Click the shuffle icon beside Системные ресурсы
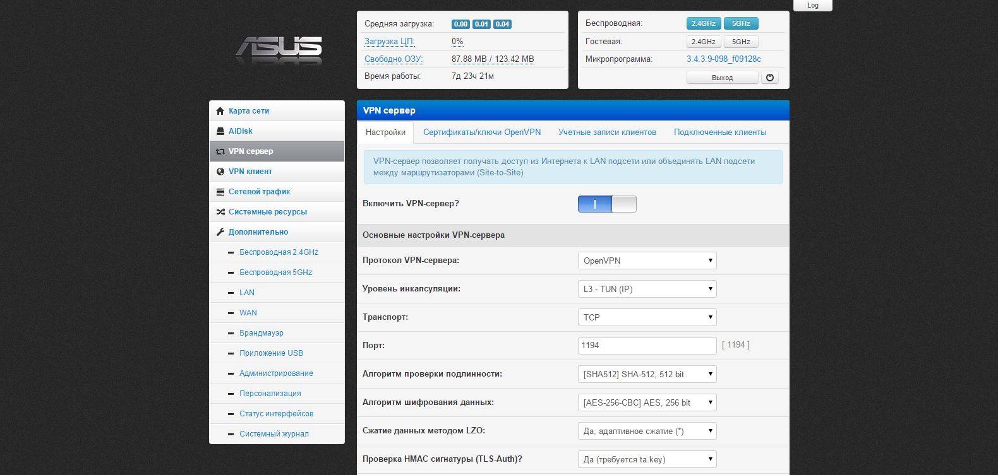 220,212
